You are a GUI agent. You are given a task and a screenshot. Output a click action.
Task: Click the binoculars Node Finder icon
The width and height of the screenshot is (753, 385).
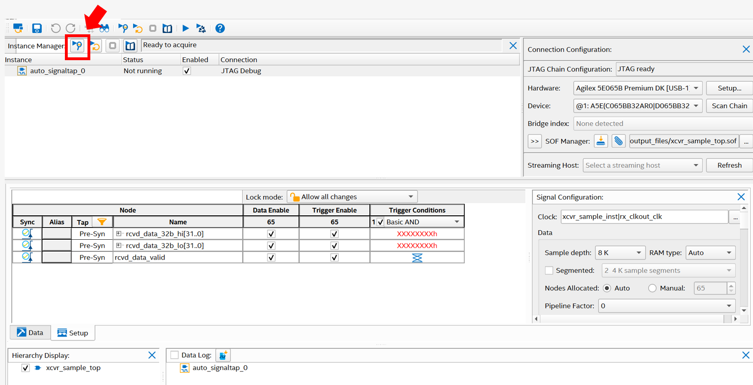pyautogui.click(x=104, y=28)
